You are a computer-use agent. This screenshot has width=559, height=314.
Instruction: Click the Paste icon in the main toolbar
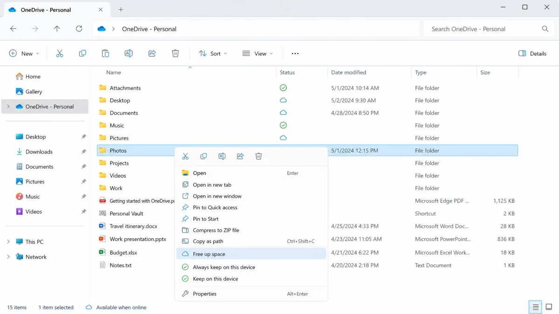click(105, 53)
